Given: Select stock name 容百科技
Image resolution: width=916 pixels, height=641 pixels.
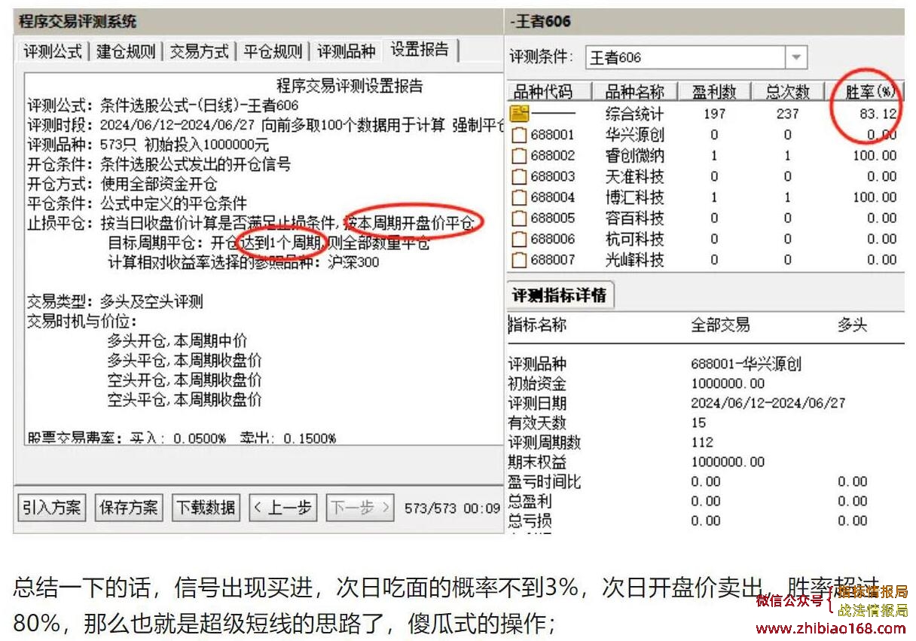Looking at the screenshot, I should coord(635,218).
